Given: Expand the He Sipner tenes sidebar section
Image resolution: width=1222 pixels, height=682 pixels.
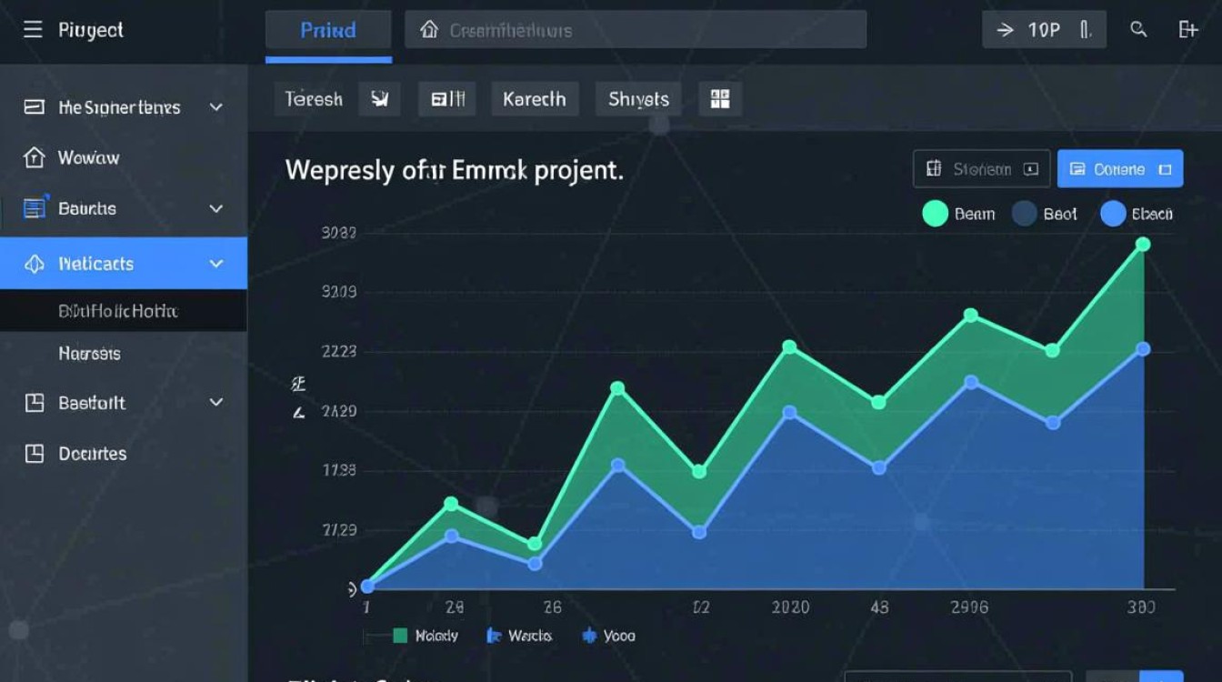Looking at the screenshot, I should tap(216, 107).
